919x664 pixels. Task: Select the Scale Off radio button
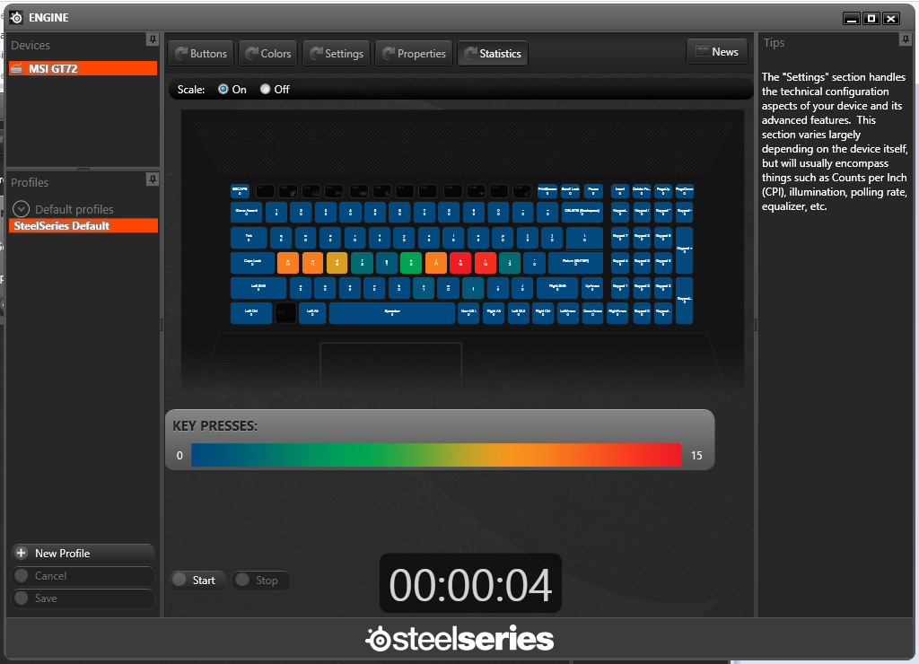(x=266, y=89)
